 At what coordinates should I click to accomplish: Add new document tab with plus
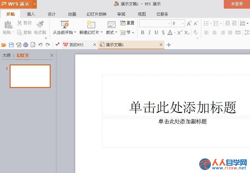pos(169,45)
